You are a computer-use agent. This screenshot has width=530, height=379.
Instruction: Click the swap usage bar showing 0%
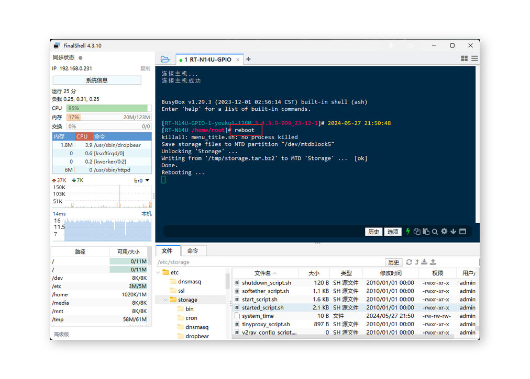(109, 126)
